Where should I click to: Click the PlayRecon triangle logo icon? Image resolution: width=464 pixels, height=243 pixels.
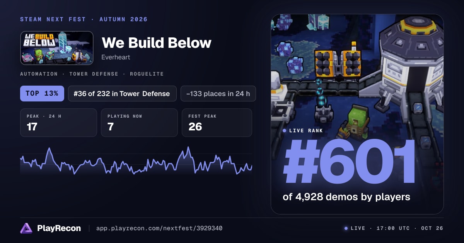point(26,228)
